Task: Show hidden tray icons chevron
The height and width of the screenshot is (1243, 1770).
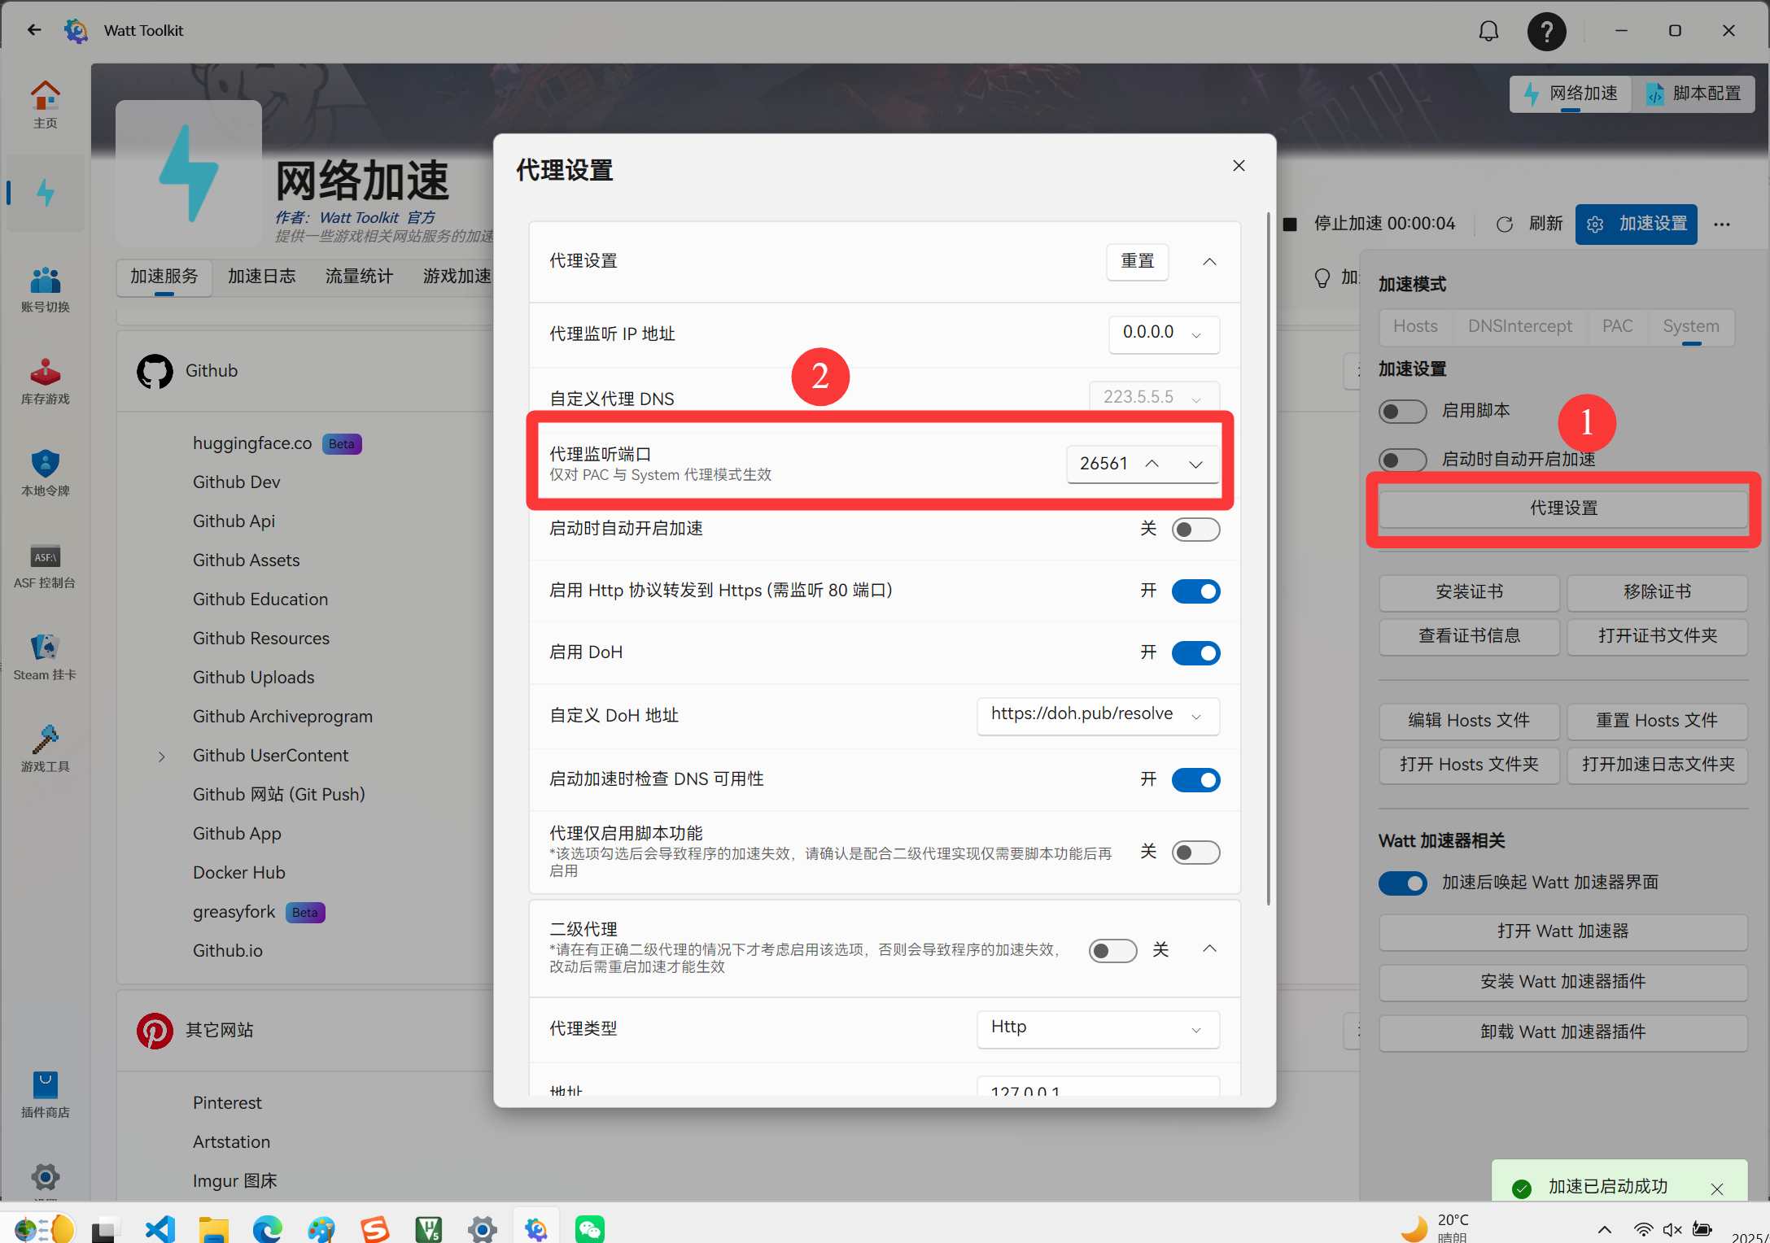Action: point(1605,1229)
